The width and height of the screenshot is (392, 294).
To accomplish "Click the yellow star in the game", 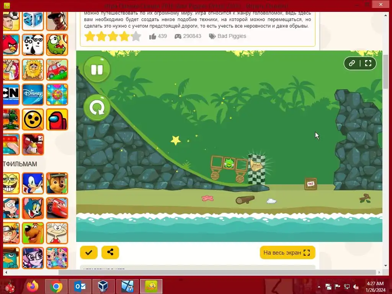I will (176, 140).
